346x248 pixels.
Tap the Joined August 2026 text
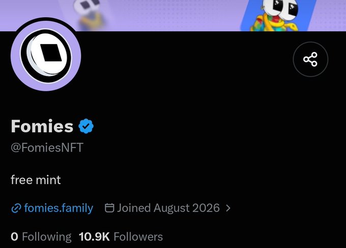tap(168, 208)
